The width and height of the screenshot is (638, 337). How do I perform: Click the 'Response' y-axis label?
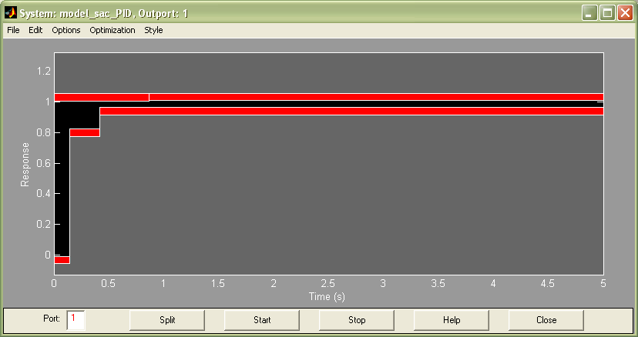tap(25, 165)
